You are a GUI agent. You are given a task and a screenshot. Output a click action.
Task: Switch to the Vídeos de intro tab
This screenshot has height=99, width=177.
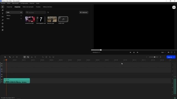pos(48,7)
